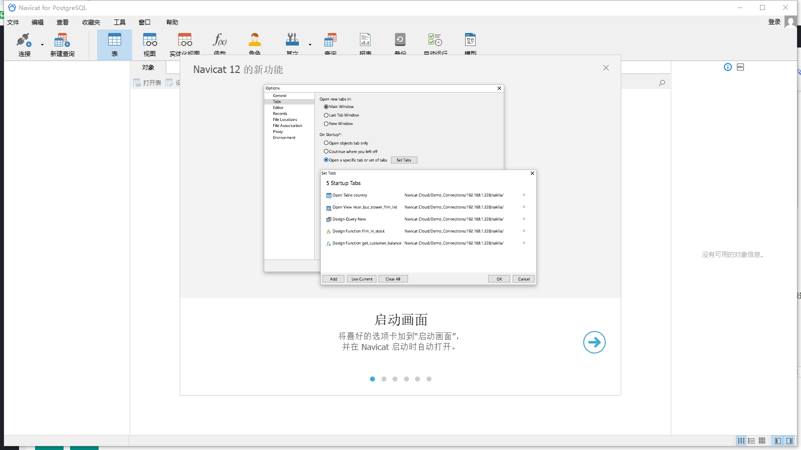Show DDL panel icon
Screen dimensions: 801x450
tap(740, 67)
